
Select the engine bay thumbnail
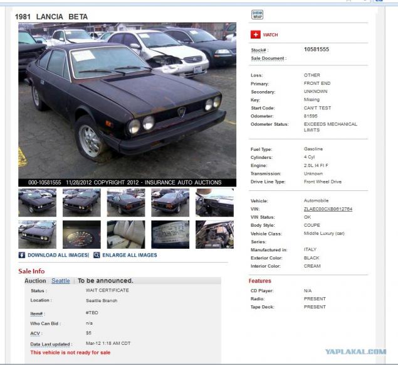tap(214, 234)
